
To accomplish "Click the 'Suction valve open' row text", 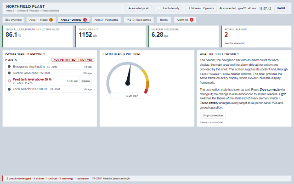I will tap(25, 73).
